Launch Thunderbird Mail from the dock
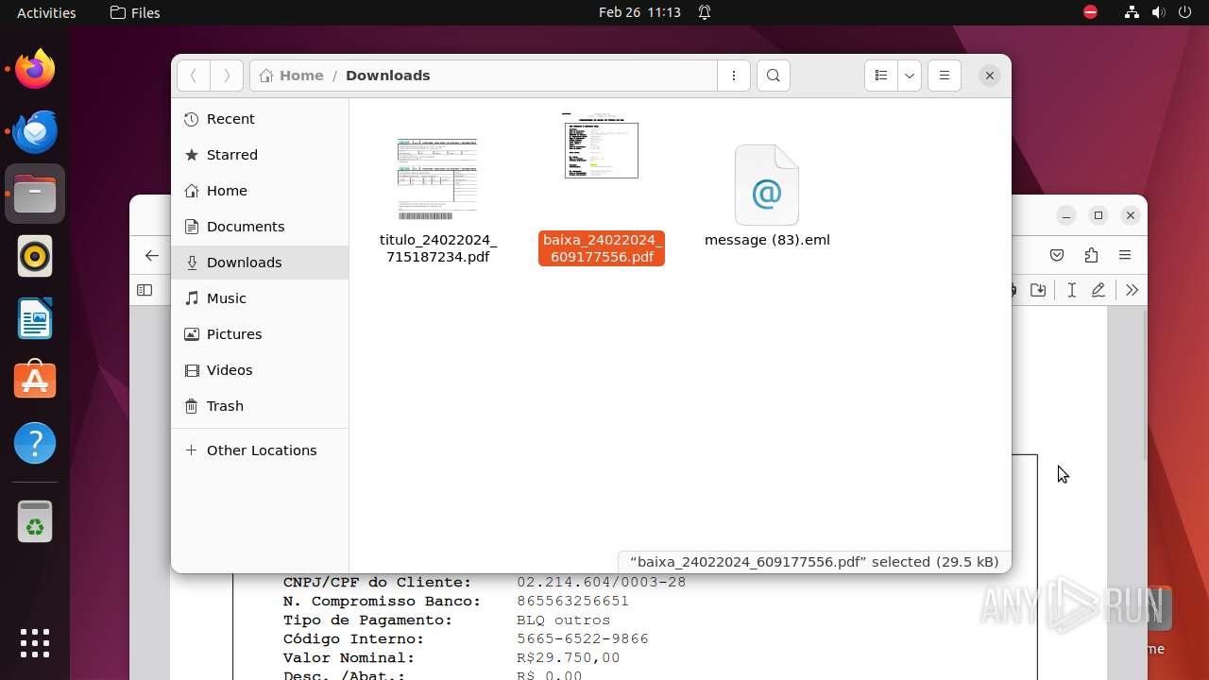Viewport: 1209px width, 680px height. click(x=35, y=131)
